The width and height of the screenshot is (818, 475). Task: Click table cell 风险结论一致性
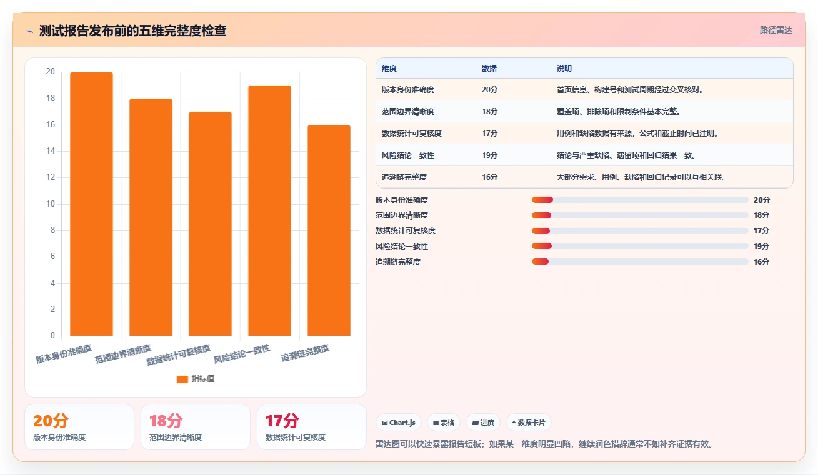408,155
